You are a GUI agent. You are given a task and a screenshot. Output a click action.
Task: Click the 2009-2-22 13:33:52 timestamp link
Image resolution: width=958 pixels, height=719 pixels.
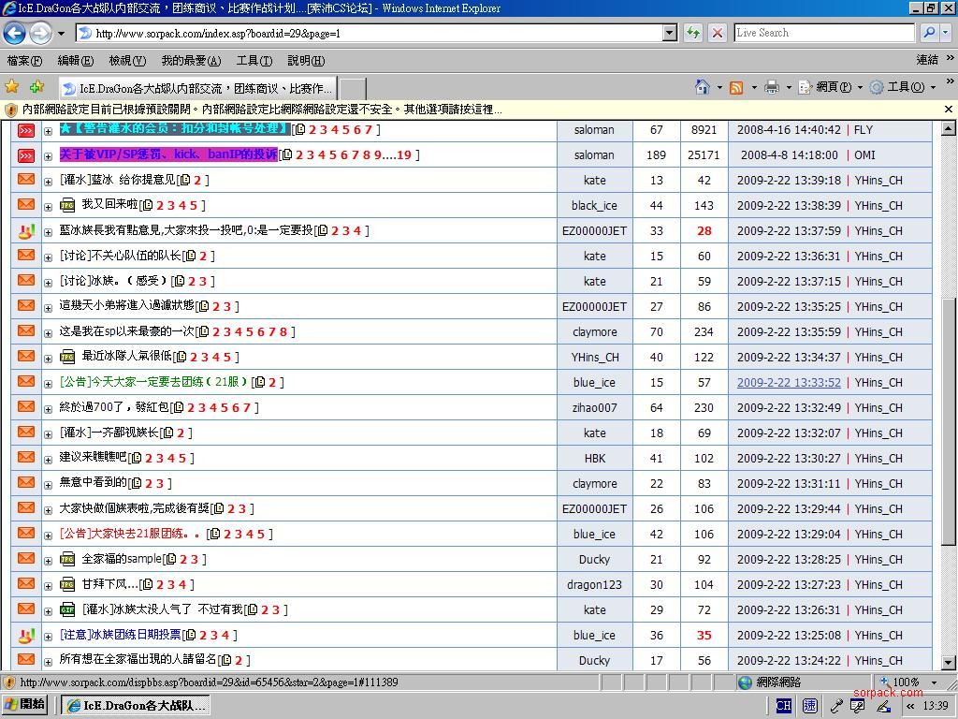point(789,382)
